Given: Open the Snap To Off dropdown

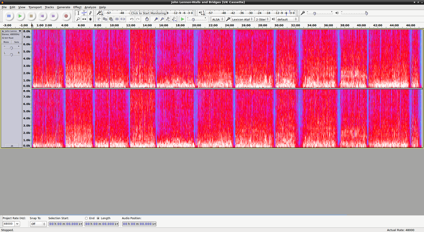Looking at the screenshot, I should (38, 224).
